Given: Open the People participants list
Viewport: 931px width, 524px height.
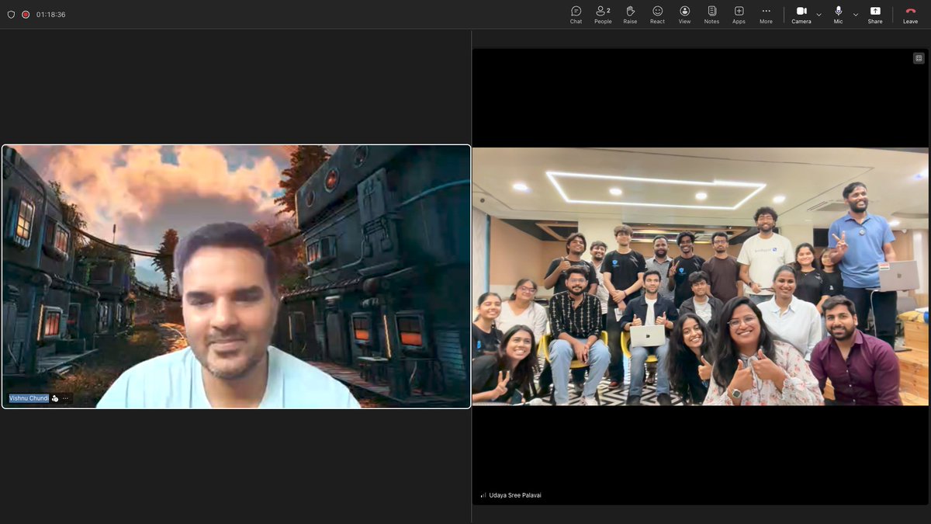Looking at the screenshot, I should click(603, 14).
